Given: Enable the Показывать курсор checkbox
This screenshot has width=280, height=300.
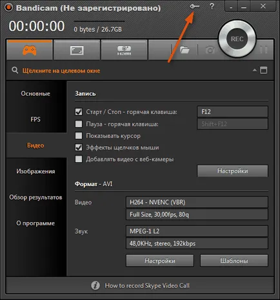Looking at the screenshot, I should [x=79, y=136].
